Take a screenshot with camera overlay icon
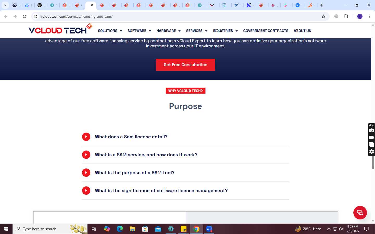This screenshot has width=375, height=234. tap(372, 131)
